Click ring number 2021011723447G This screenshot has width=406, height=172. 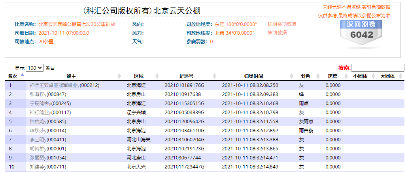[x=185, y=167]
